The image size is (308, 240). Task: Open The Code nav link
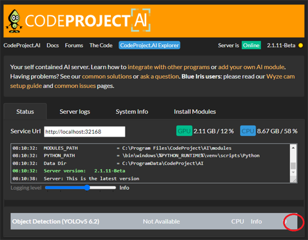[x=101, y=45]
